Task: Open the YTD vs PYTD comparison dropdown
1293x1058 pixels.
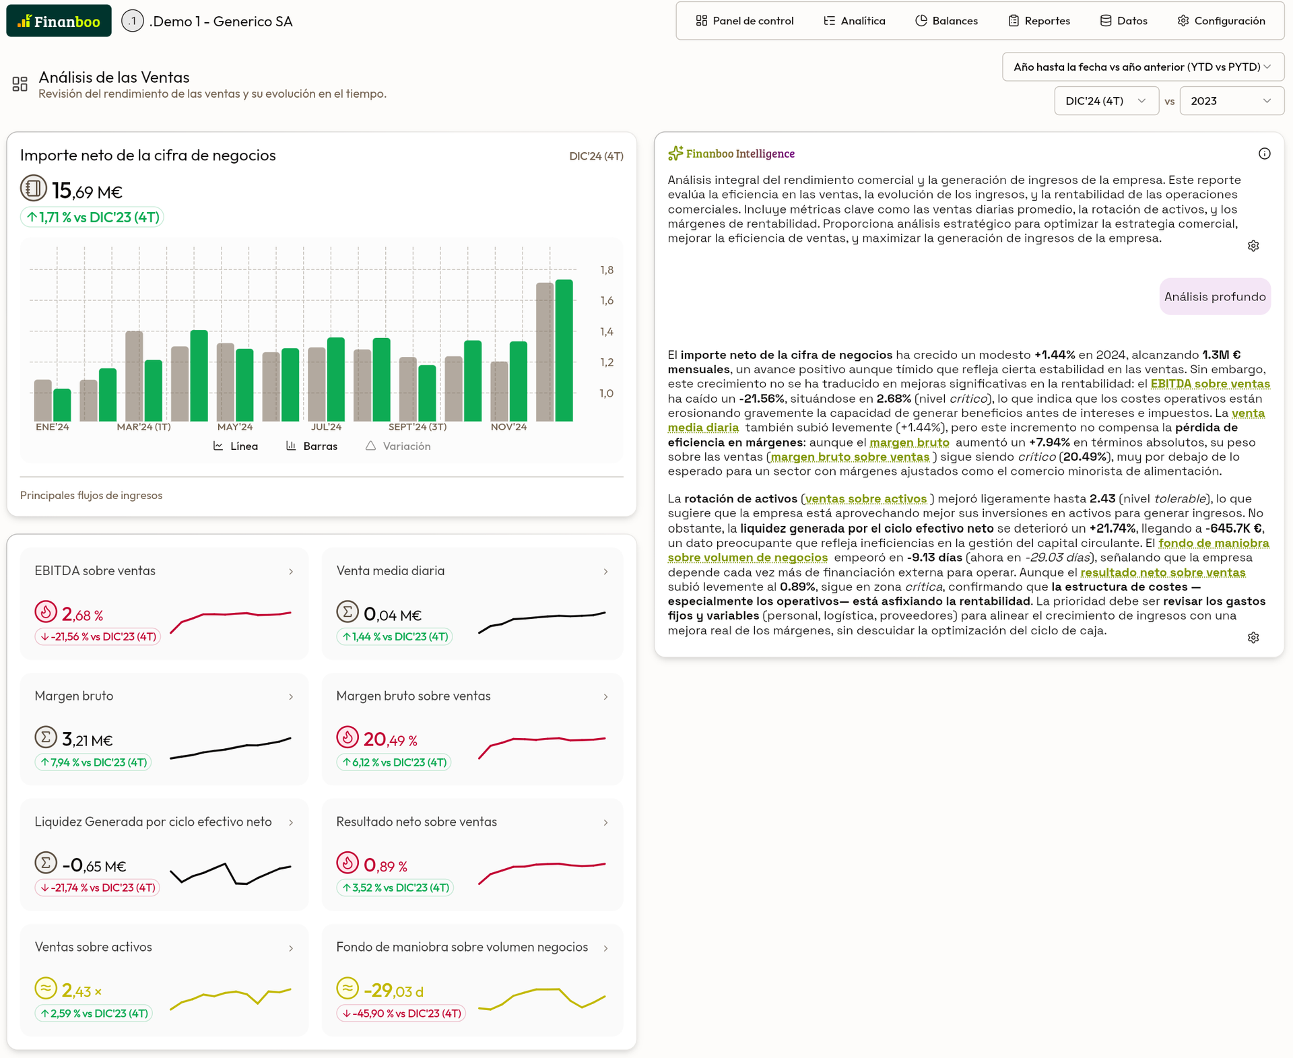Action: click(x=1142, y=67)
